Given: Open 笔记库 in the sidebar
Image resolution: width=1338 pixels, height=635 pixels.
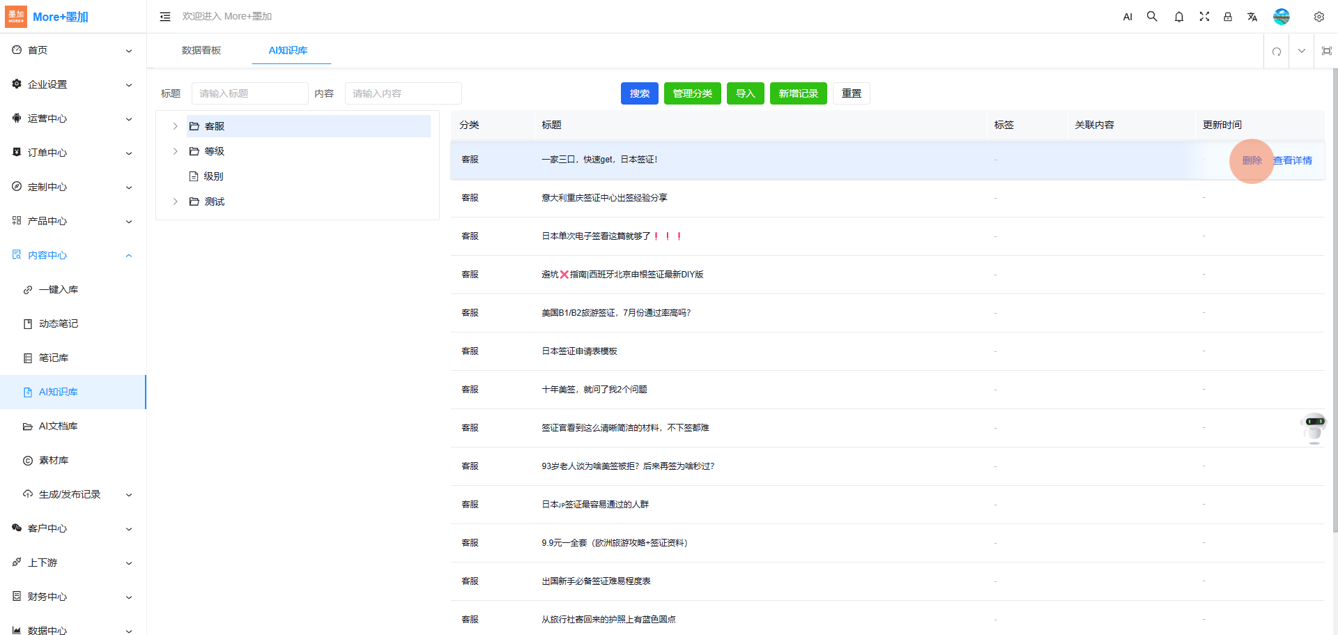Looking at the screenshot, I should pyautogui.click(x=54, y=358).
